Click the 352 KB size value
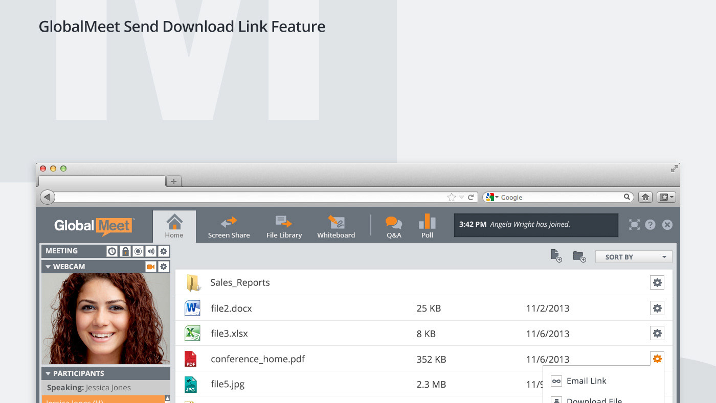 pyautogui.click(x=431, y=359)
